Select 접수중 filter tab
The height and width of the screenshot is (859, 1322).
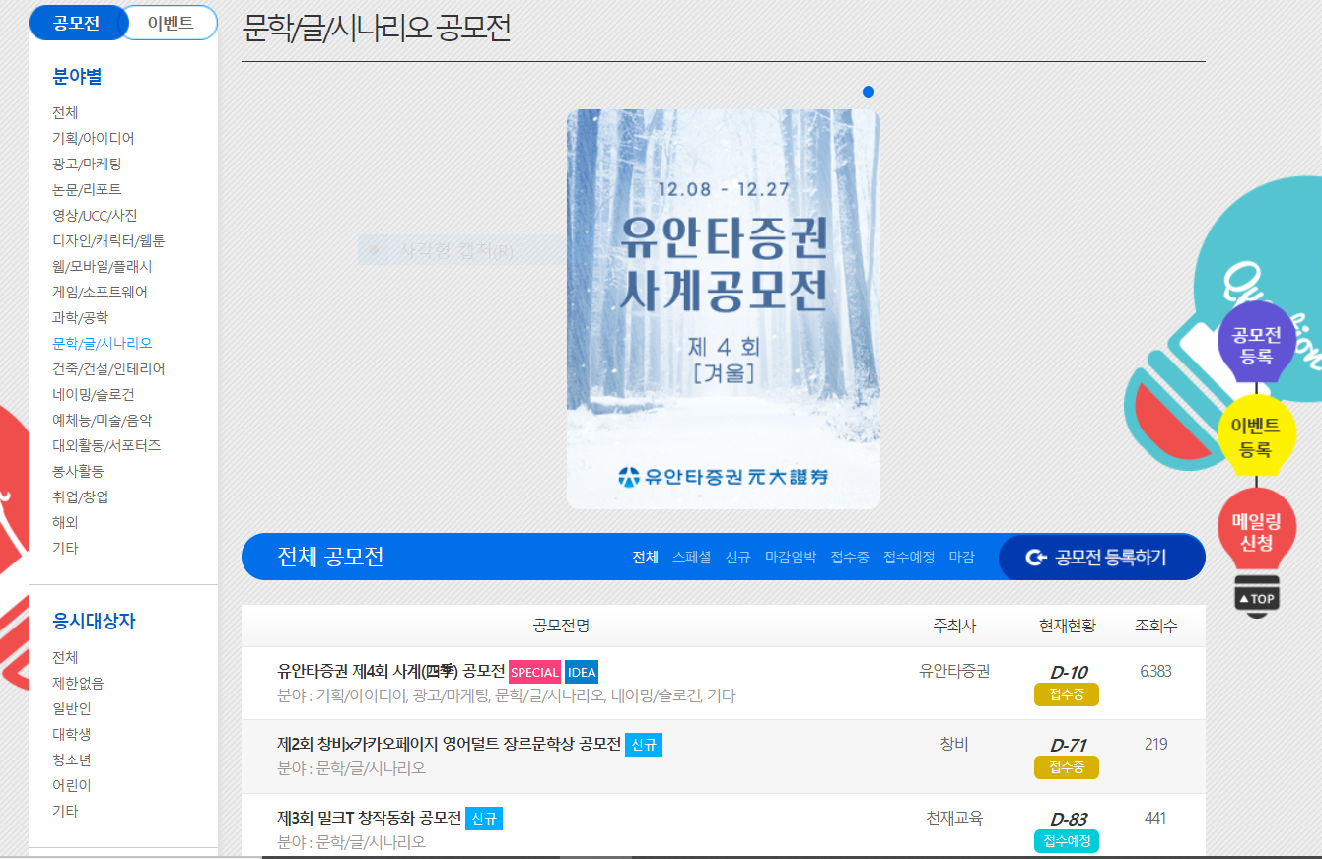(850, 558)
